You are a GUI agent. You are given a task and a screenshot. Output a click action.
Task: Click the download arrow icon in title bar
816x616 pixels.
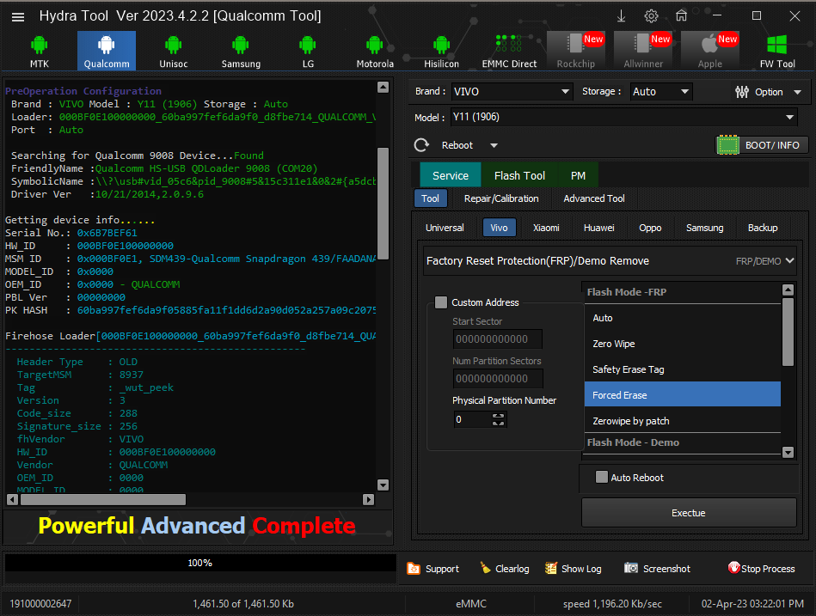point(622,16)
